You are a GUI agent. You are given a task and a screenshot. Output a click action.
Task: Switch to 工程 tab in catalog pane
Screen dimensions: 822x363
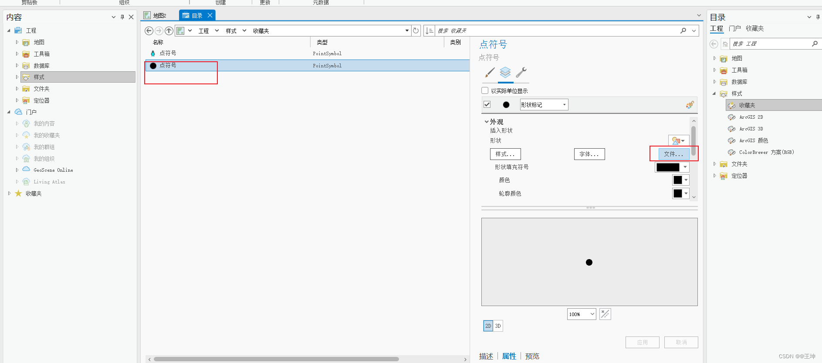tap(717, 28)
